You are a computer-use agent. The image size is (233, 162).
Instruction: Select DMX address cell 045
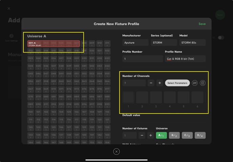pyautogui.click(x=30, y=74)
